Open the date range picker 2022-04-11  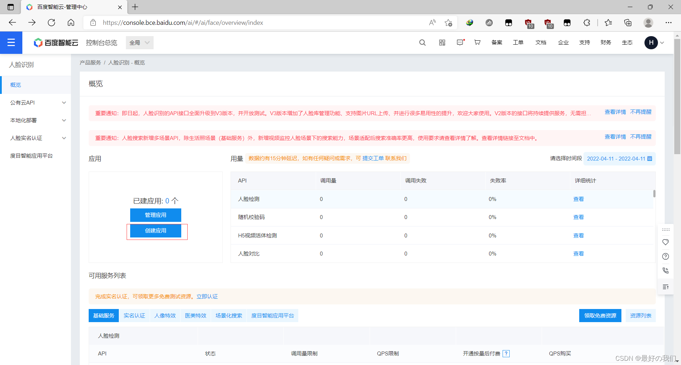point(619,159)
